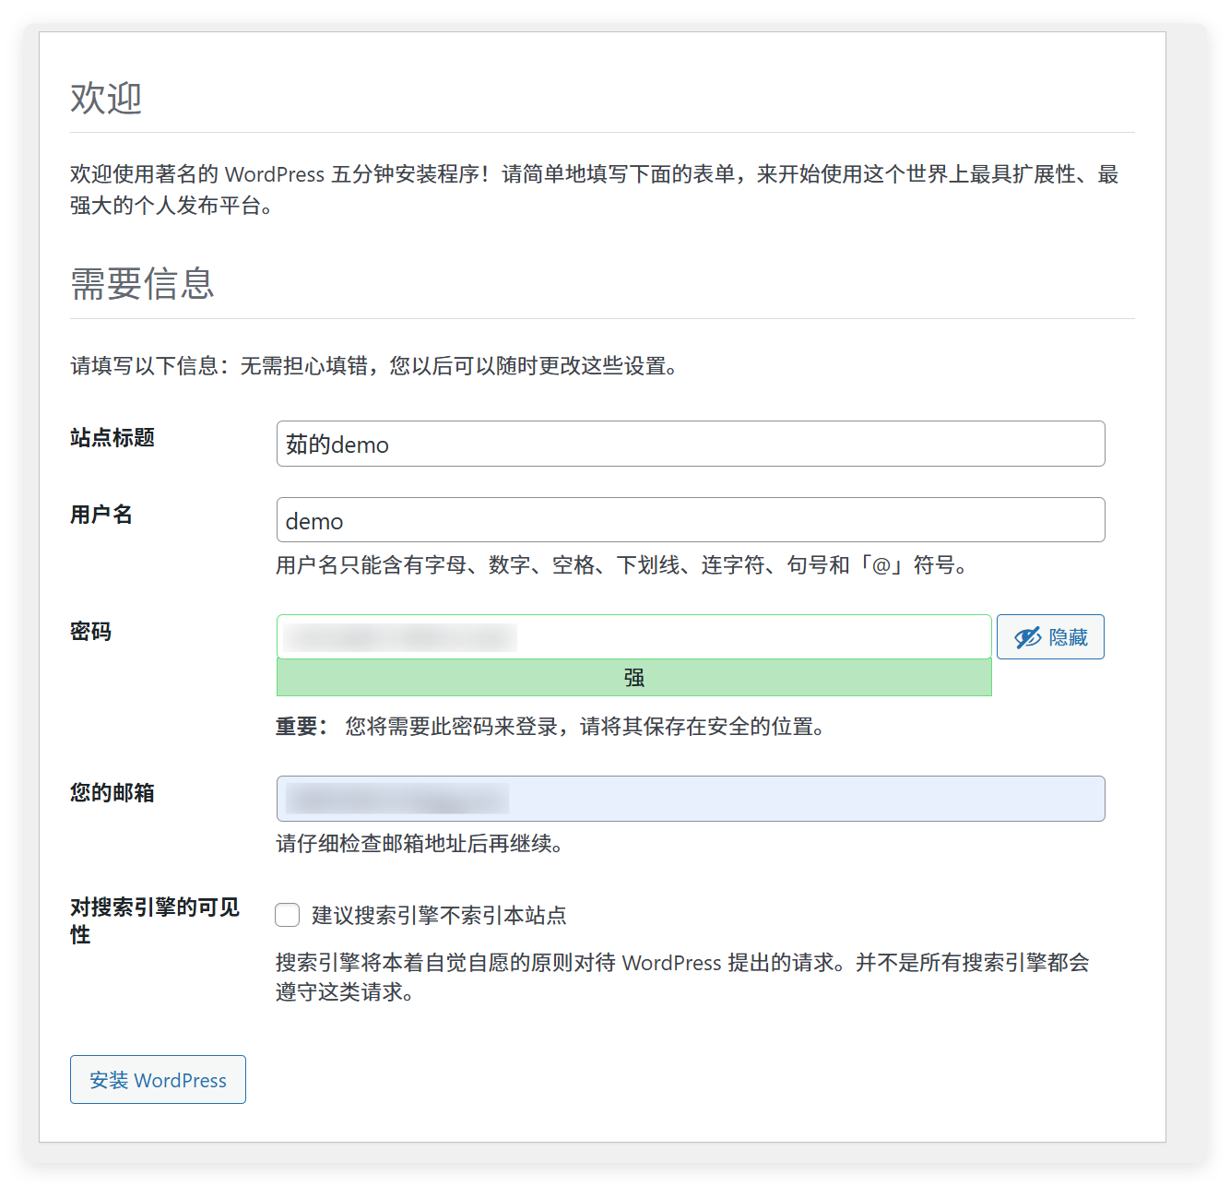Click the 安装 WordPress button
Image resolution: width=1230 pixels, height=1186 pixels.
158,1079
